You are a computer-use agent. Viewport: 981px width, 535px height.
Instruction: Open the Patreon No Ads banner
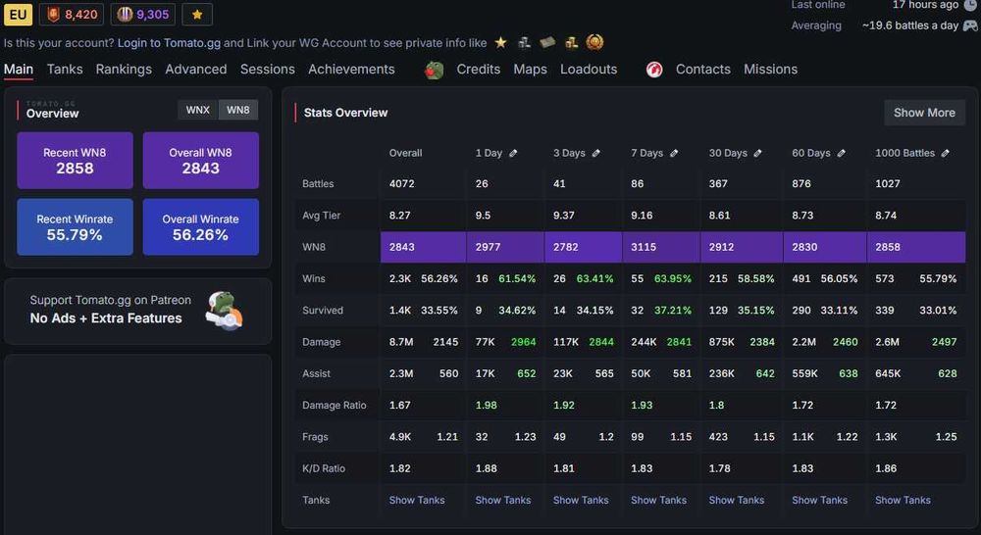click(137, 311)
